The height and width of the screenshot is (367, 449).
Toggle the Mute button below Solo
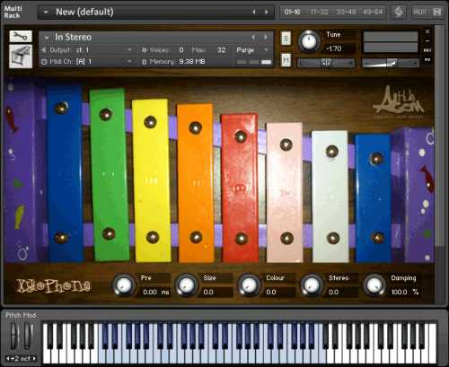click(286, 60)
